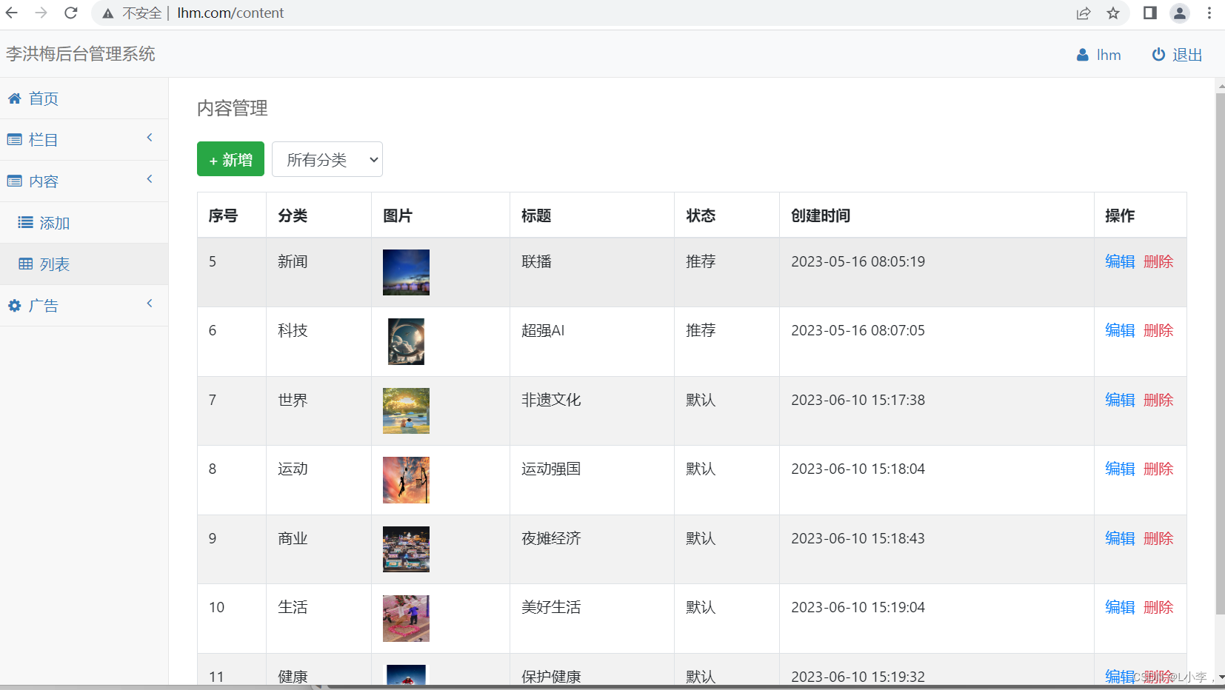
Task: Open the 列表 menu item
Action: click(54, 264)
